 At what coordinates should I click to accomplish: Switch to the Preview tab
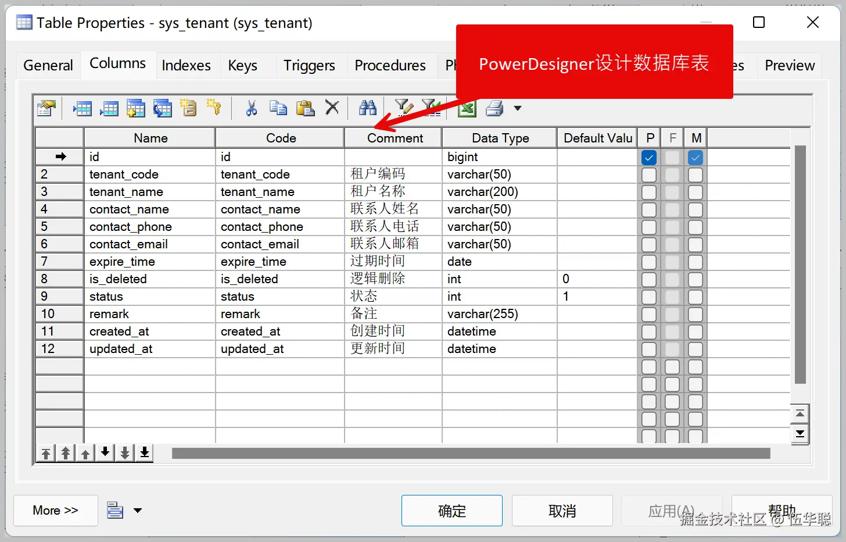click(788, 65)
